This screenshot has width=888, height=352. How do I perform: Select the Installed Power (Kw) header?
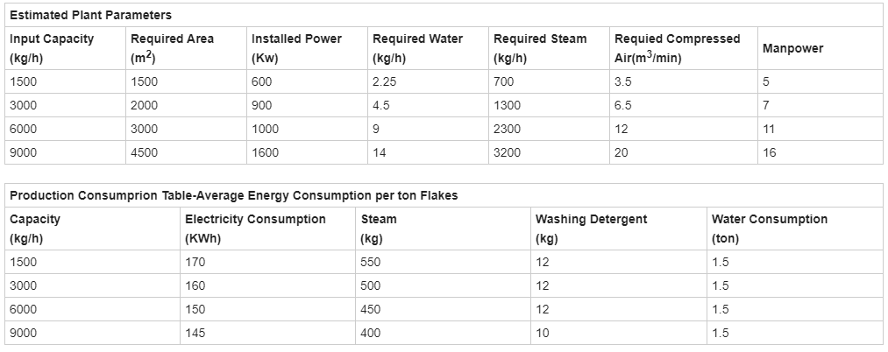click(x=307, y=48)
